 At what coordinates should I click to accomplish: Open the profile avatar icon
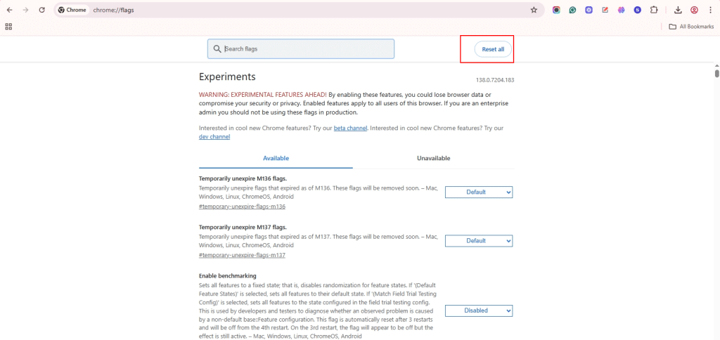(694, 10)
